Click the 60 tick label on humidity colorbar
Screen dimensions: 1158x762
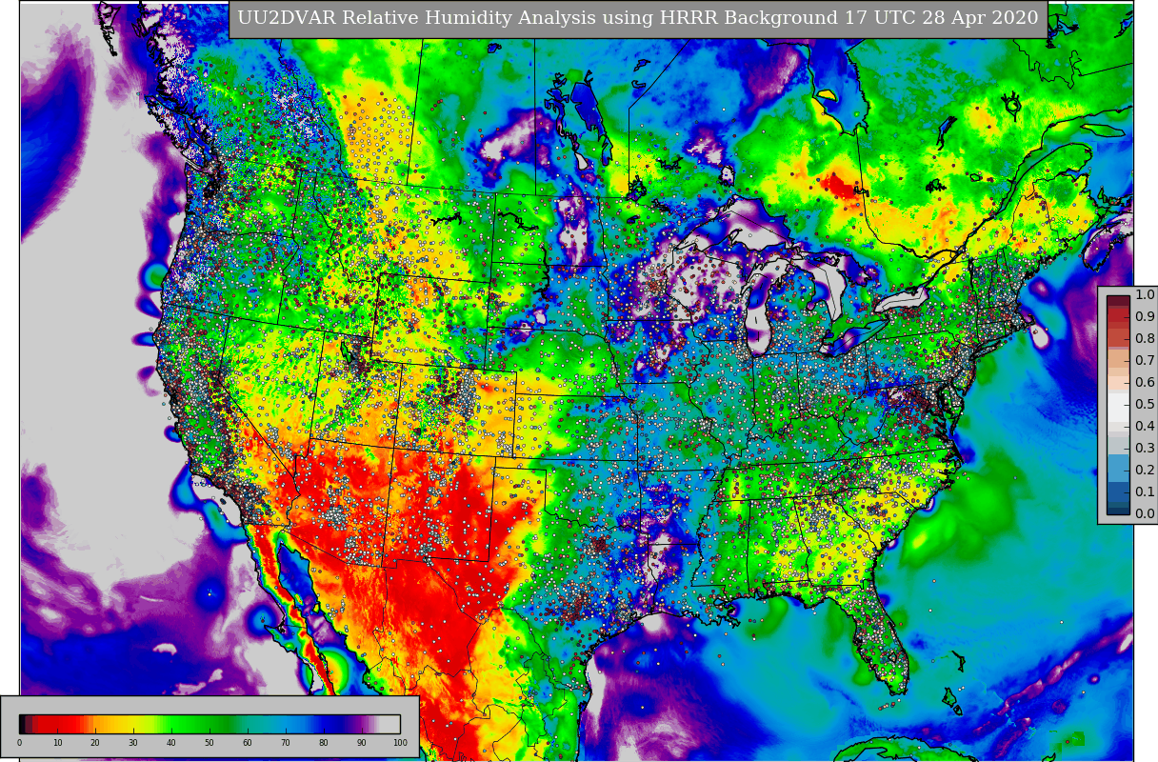tap(248, 743)
